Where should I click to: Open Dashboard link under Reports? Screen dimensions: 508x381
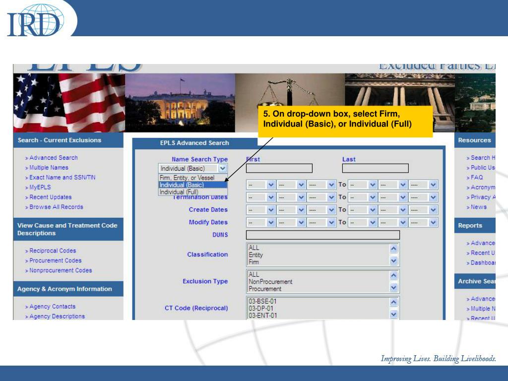483,263
